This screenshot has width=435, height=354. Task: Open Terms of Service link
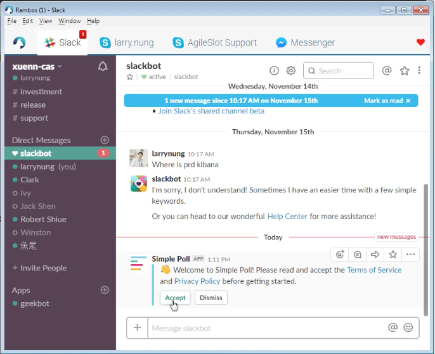click(x=374, y=270)
